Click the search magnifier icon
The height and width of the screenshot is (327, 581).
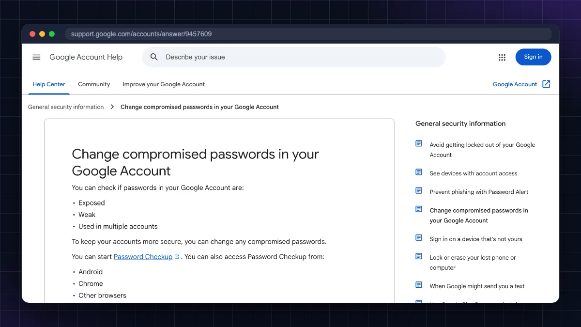(154, 57)
